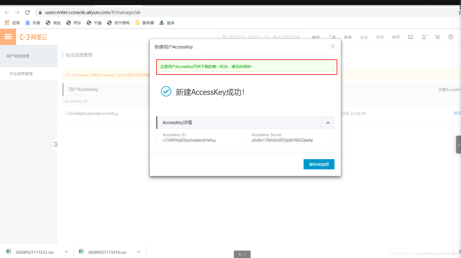Click the AccessKey ID column header

76,101
